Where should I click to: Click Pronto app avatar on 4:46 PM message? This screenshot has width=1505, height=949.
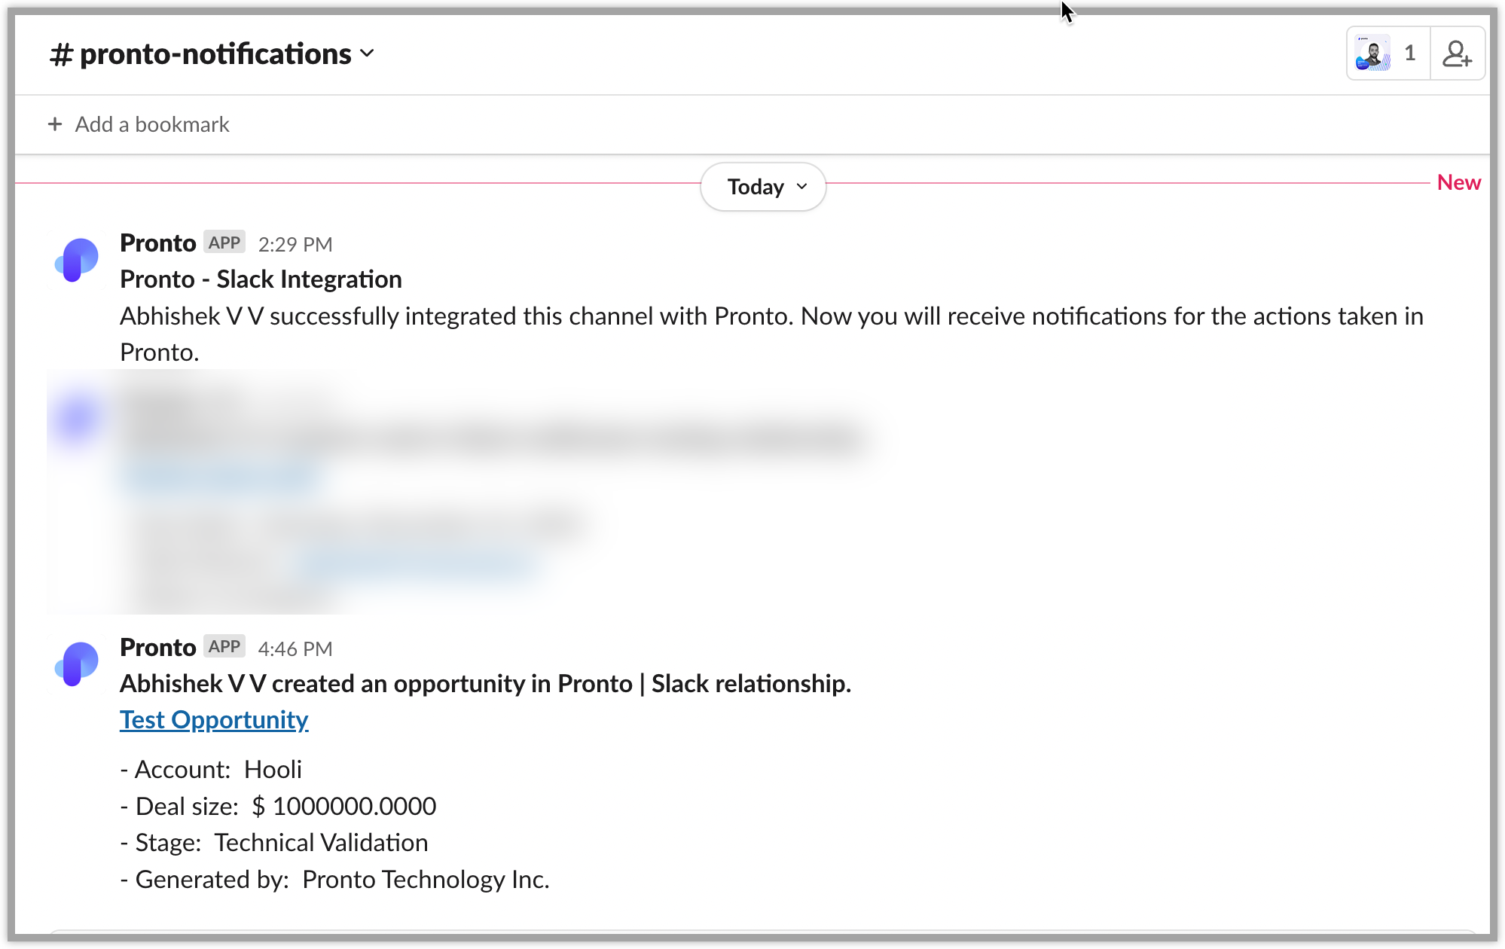pos(77,664)
